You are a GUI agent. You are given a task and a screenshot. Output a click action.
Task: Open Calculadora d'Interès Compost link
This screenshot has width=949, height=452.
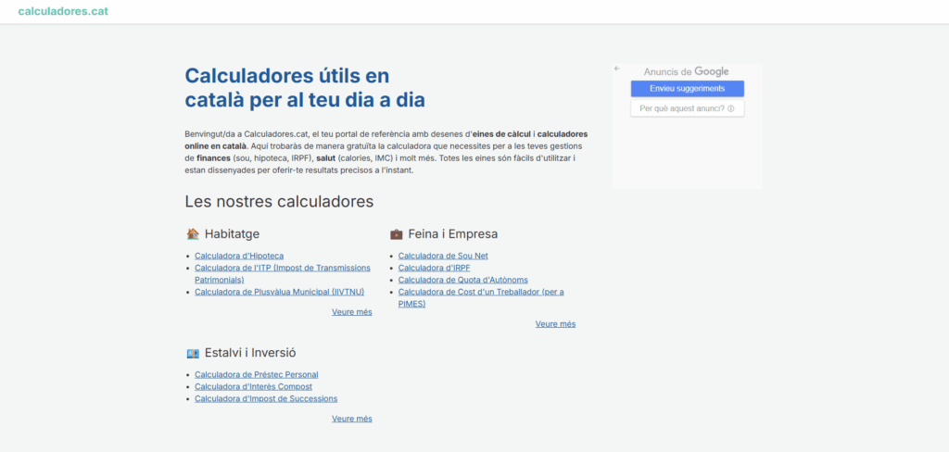(x=254, y=386)
